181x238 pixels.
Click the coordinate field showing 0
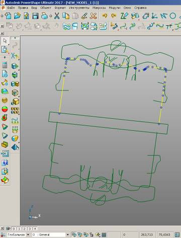pos(130,234)
